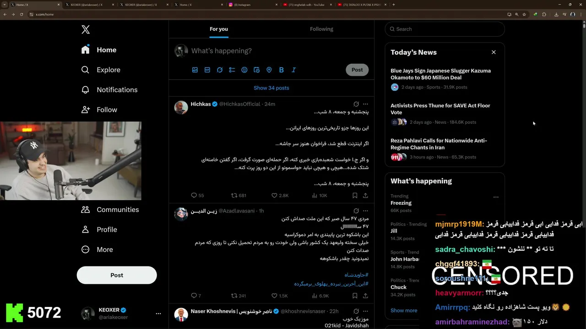Open Follow in the sidebar

coord(99,110)
